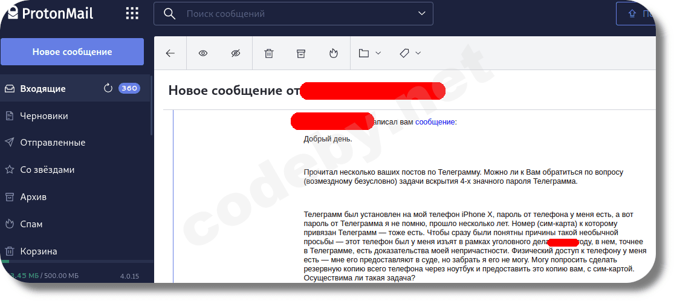Compose with Новое сообщение button
674x301 pixels.
pyautogui.click(x=72, y=51)
